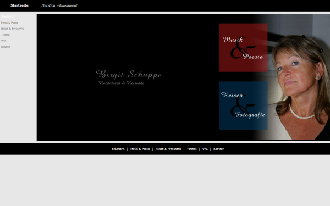Click the Termine footer link
The image size is (330, 206).
(x=192, y=149)
